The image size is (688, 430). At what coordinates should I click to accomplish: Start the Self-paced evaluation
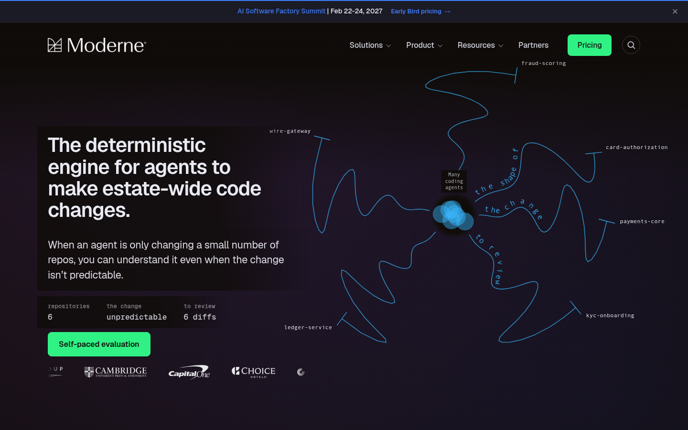[99, 344]
